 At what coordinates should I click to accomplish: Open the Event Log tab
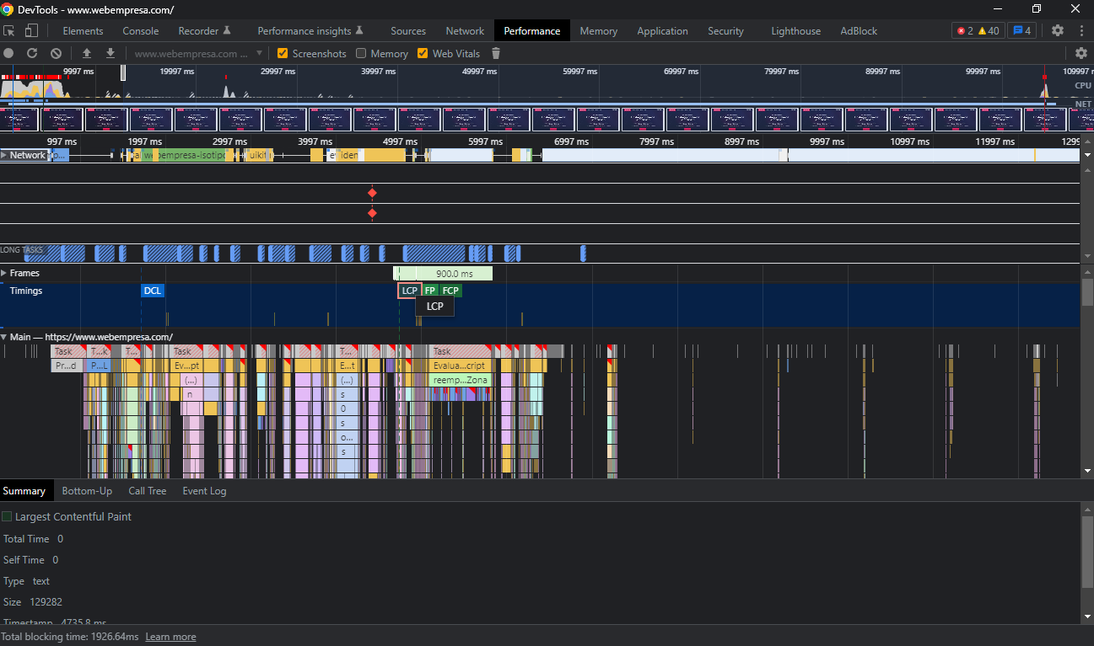click(x=204, y=491)
